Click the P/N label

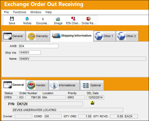12,104
